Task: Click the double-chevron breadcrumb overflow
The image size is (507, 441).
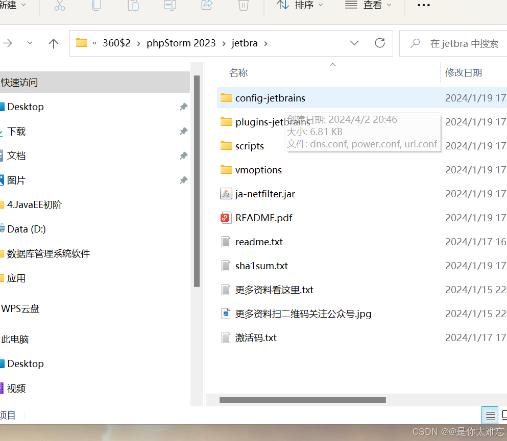Action: [x=94, y=43]
